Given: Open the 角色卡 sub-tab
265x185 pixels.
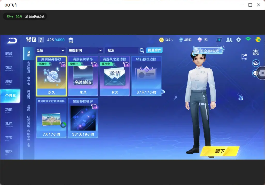Looking at the screenshot, I should (29, 81).
